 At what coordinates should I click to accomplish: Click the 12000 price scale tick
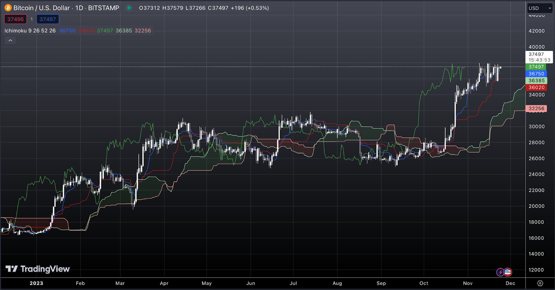537,270
